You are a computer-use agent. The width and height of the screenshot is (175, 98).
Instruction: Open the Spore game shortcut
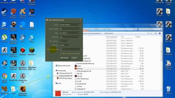click(23, 38)
